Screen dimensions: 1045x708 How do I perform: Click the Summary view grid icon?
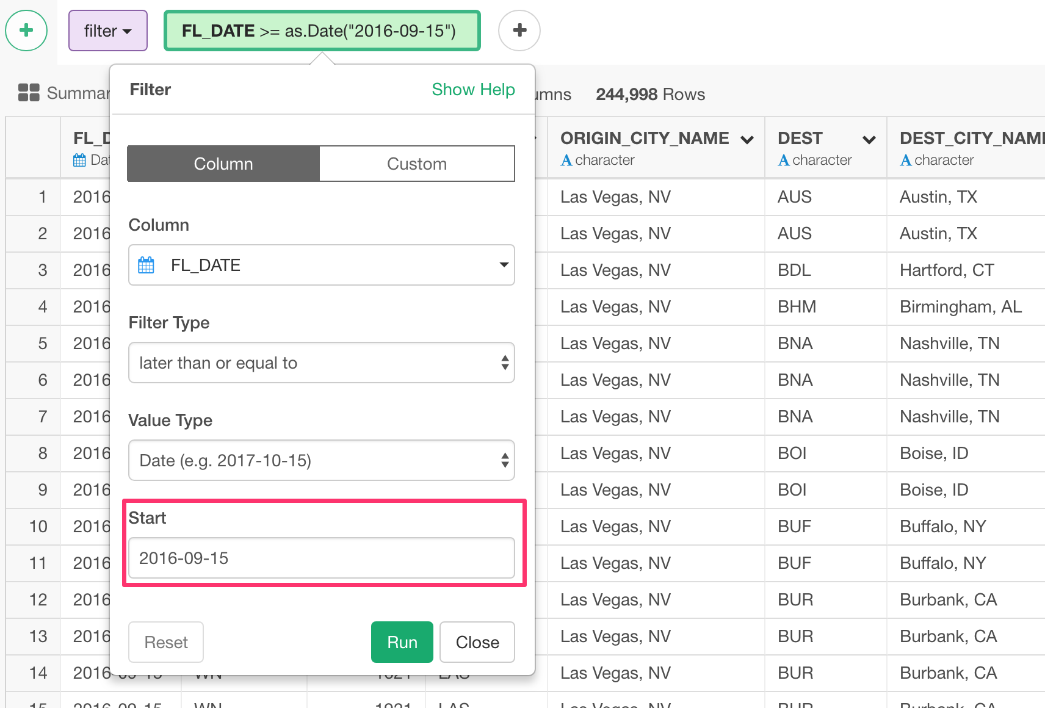click(27, 93)
